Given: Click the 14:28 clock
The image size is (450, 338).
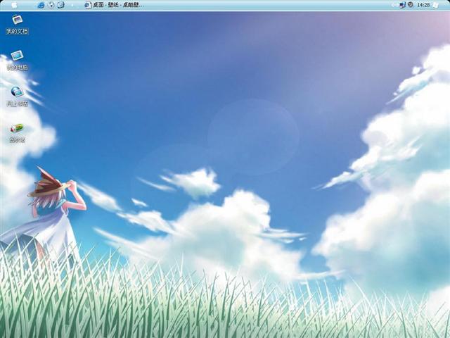Looking at the screenshot, I should click(423, 5).
